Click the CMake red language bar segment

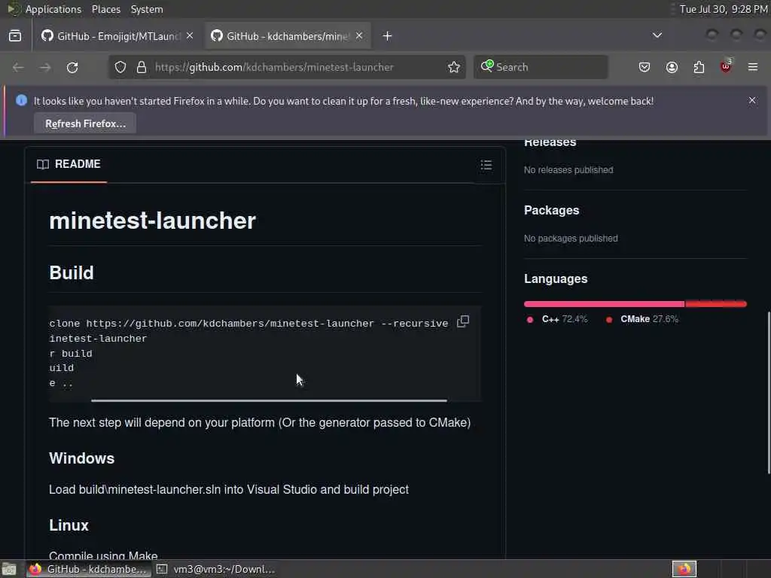click(716, 304)
